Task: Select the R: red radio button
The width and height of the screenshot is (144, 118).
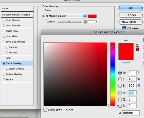Action: (x=120, y=93)
